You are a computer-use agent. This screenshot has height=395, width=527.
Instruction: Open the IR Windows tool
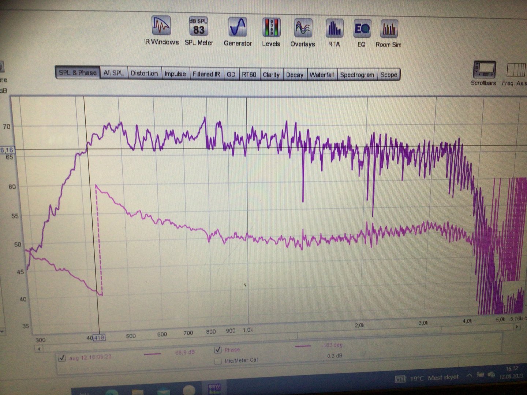pos(161,30)
